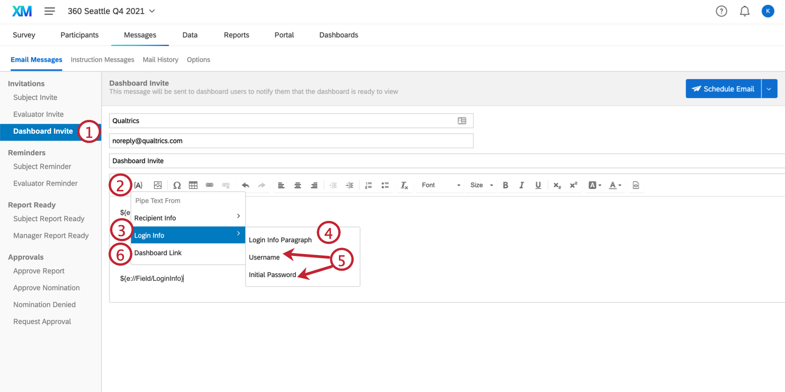Apply subscript formatting
785x392 pixels.
[557, 185]
